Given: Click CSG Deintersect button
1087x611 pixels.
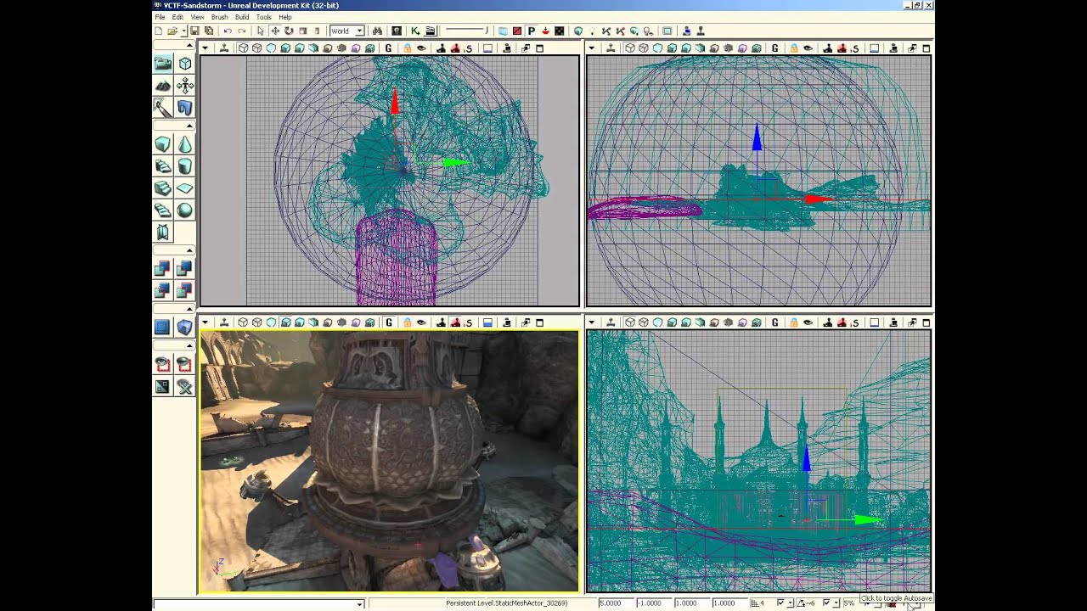Looking at the screenshot, I should click(x=184, y=291).
